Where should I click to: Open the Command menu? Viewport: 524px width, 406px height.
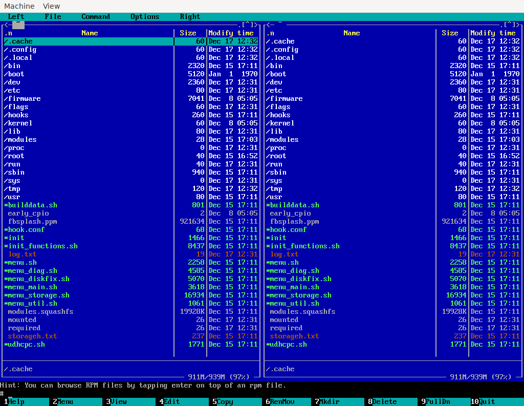pos(96,17)
